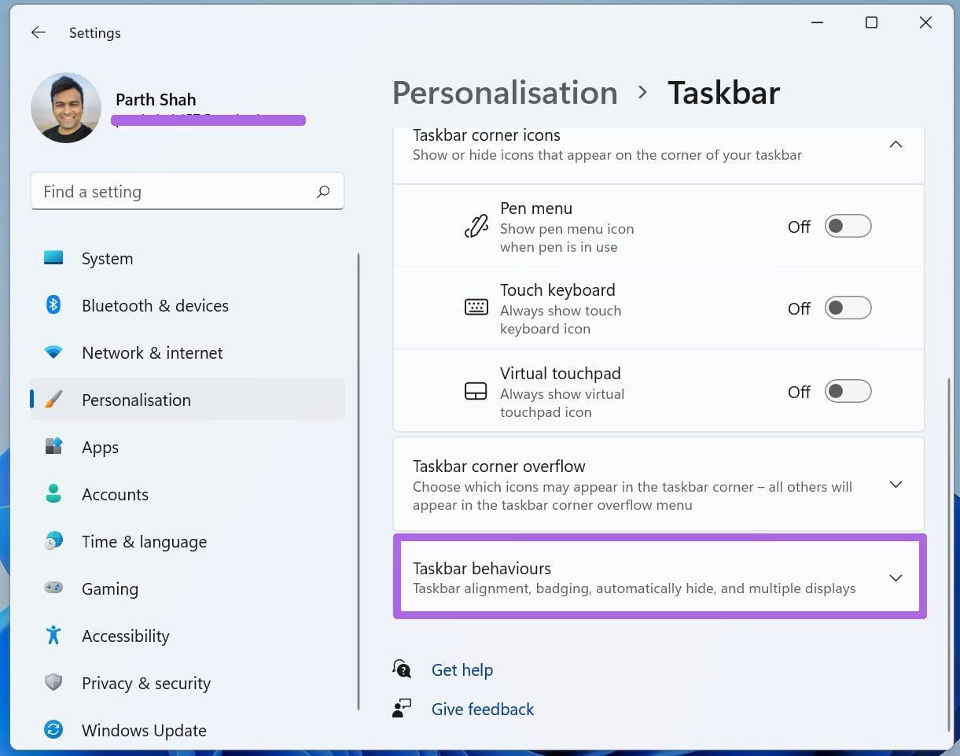This screenshot has width=960, height=756.
Task: Open the System settings category
Action: pyautogui.click(x=187, y=258)
